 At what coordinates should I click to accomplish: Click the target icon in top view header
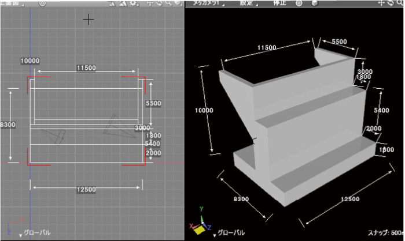[x=42, y=3]
